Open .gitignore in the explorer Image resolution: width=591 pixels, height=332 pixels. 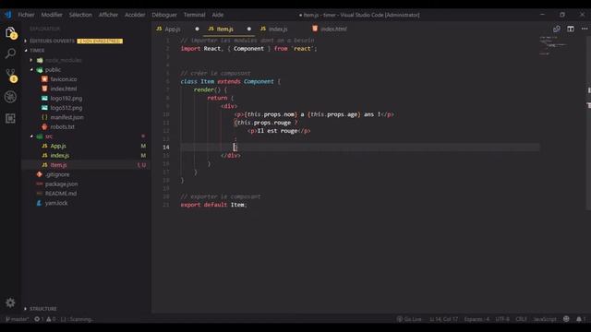pos(57,174)
